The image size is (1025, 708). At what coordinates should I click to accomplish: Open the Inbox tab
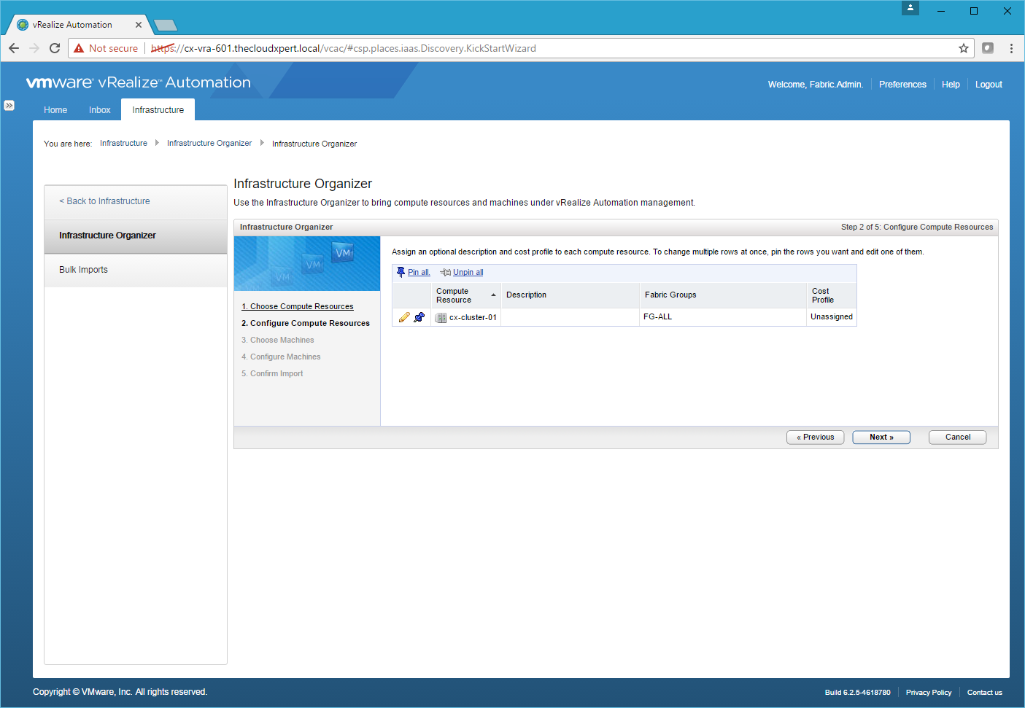[100, 110]
